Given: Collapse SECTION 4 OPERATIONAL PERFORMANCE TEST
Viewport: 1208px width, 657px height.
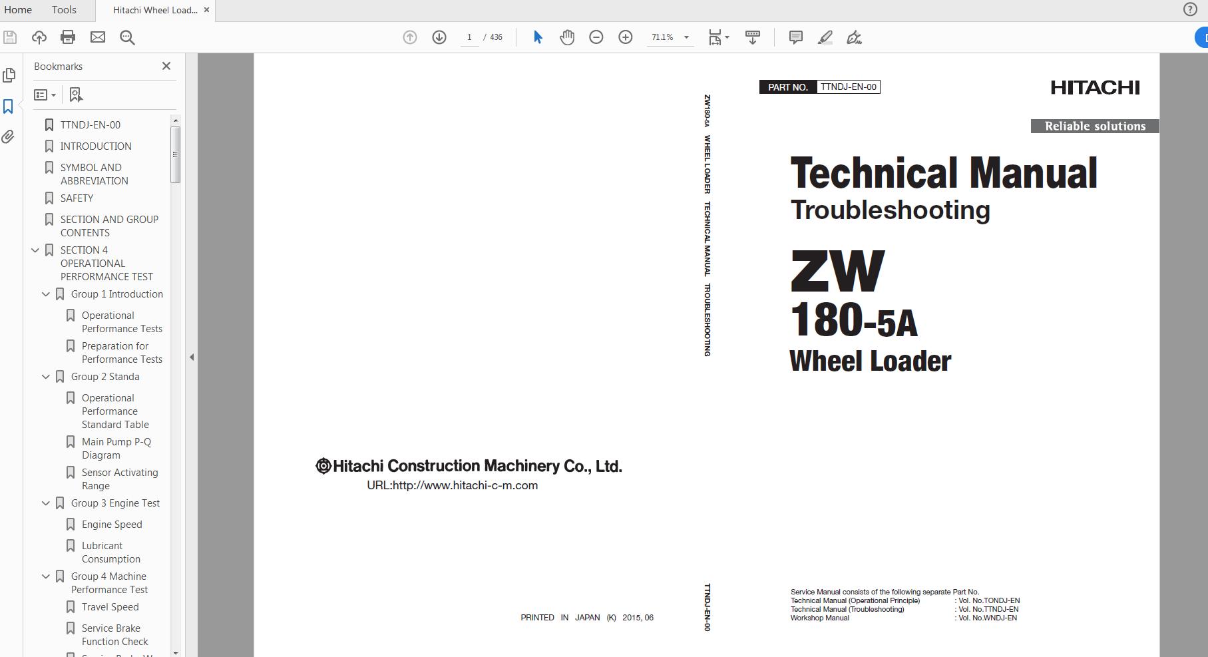Looking at the screenshot, I should point(35,250).
